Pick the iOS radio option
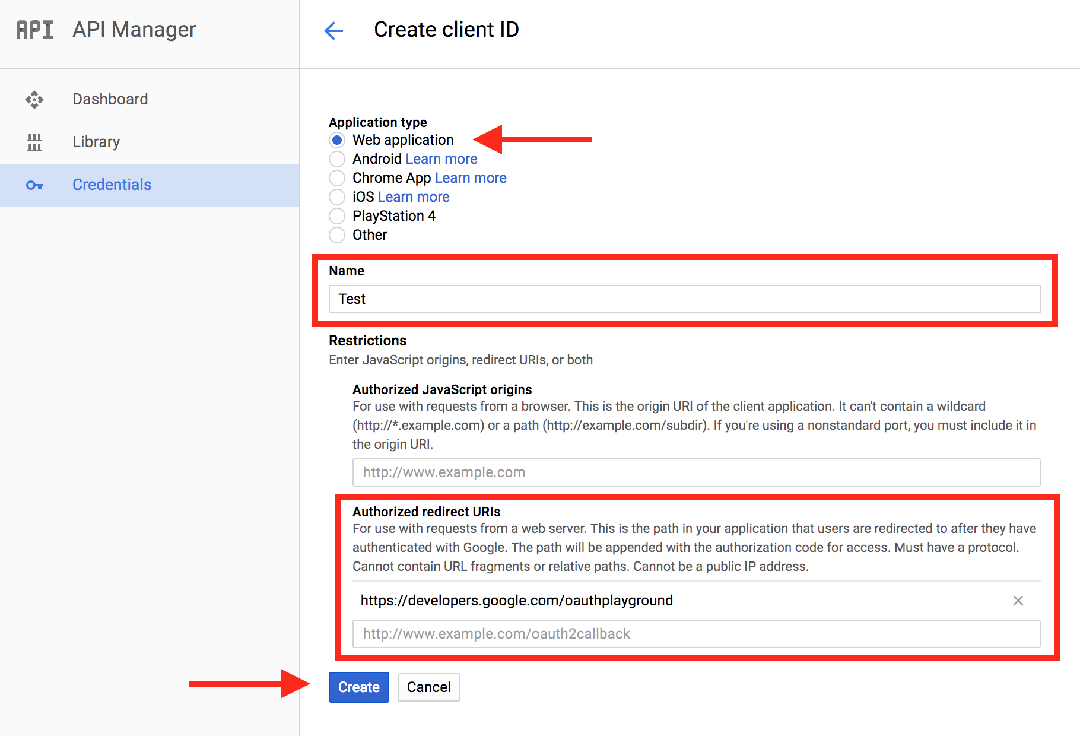1080x736 pixels. click(x=337, y=197)
